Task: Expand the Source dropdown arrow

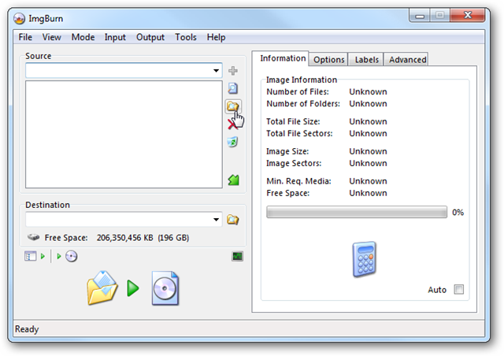Action: point(216,70)
